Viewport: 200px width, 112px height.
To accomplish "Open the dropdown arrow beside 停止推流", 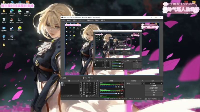I will pos(161,83).
